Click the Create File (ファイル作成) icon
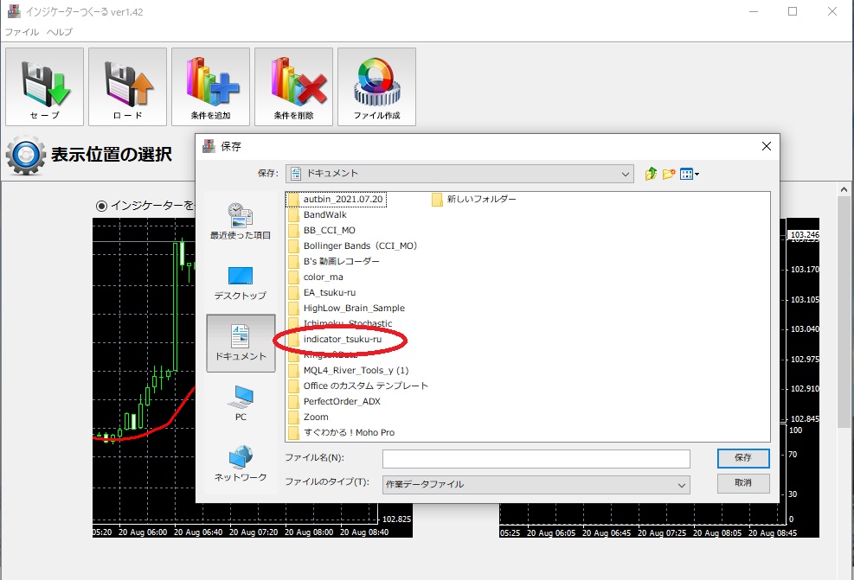The height and width of the screenshot is (580, 854). pos(376,86)
